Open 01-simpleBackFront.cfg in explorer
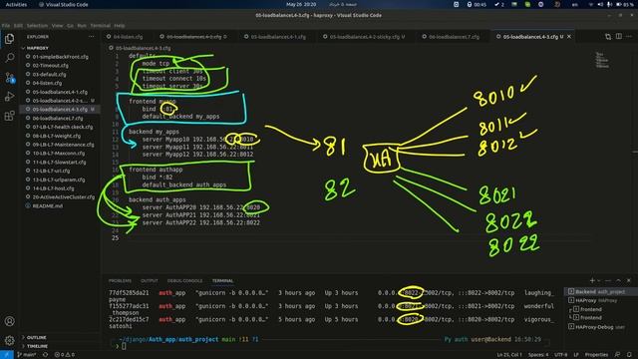The height and width of the screenshot is (359, 638). (x=60, y=57)
